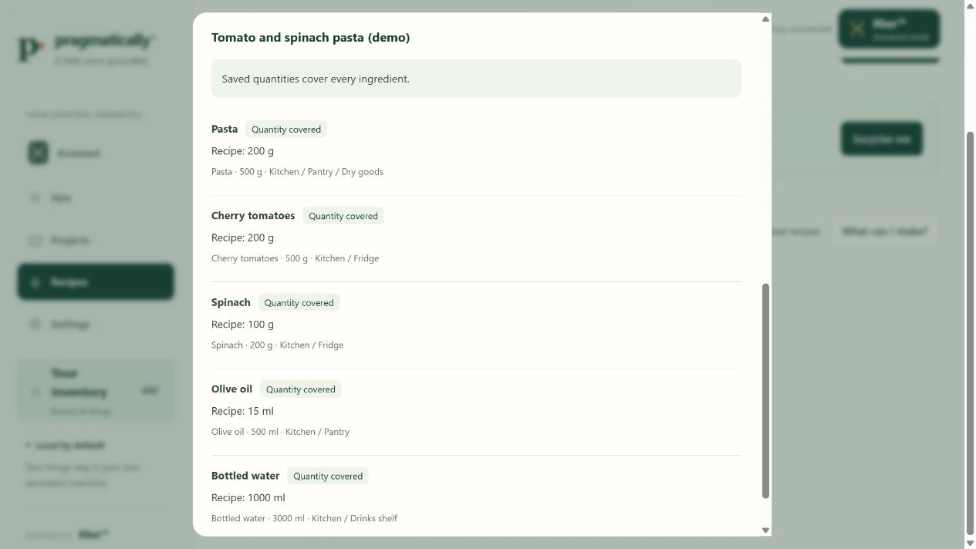
Task: Click 'Cherry tomatoes · 500 g · Kitchen / Fridge'
Action: tap(295, 258)
